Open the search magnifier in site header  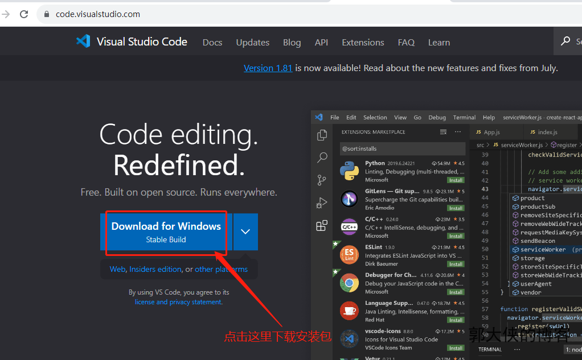tap(565, 41)
